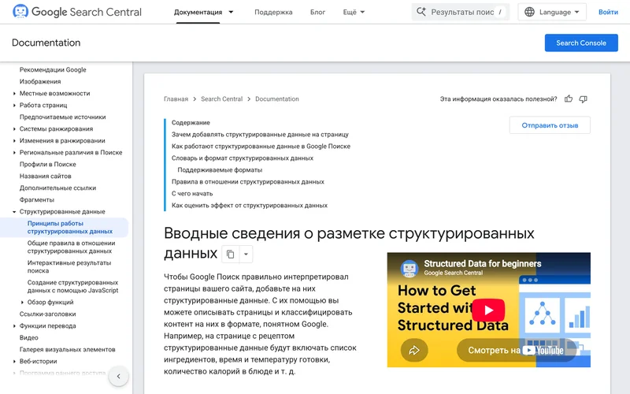Click the Google Search Central robot logo
The height and width of the screenshot is (394, 630).
point(20,11)
